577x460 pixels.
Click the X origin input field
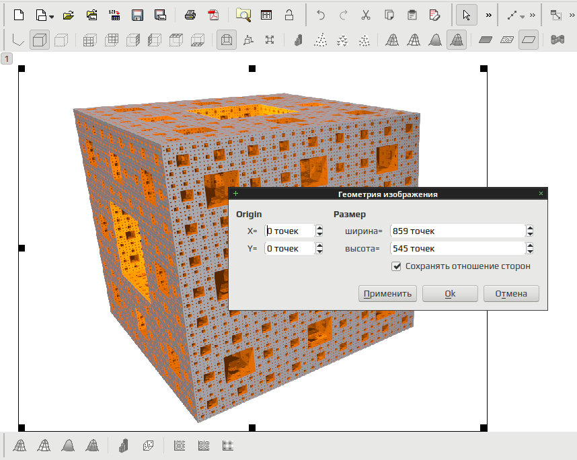(x=290, y=231)
